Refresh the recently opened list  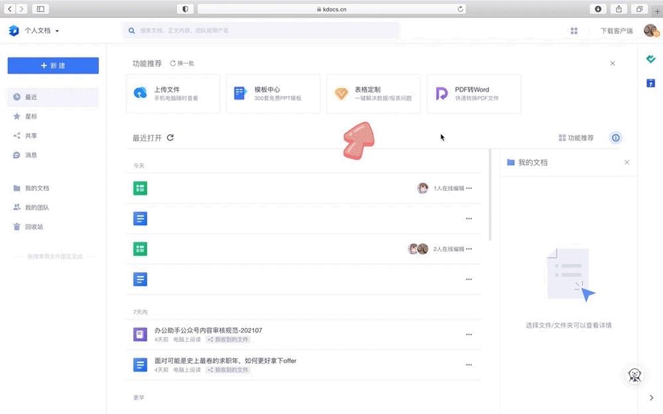click(x=171, y=137)
